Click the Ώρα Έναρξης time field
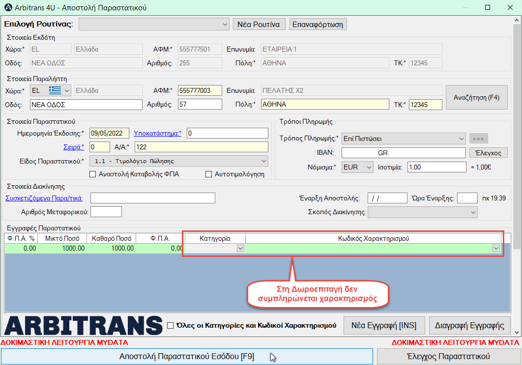 [x=467, y=198]
